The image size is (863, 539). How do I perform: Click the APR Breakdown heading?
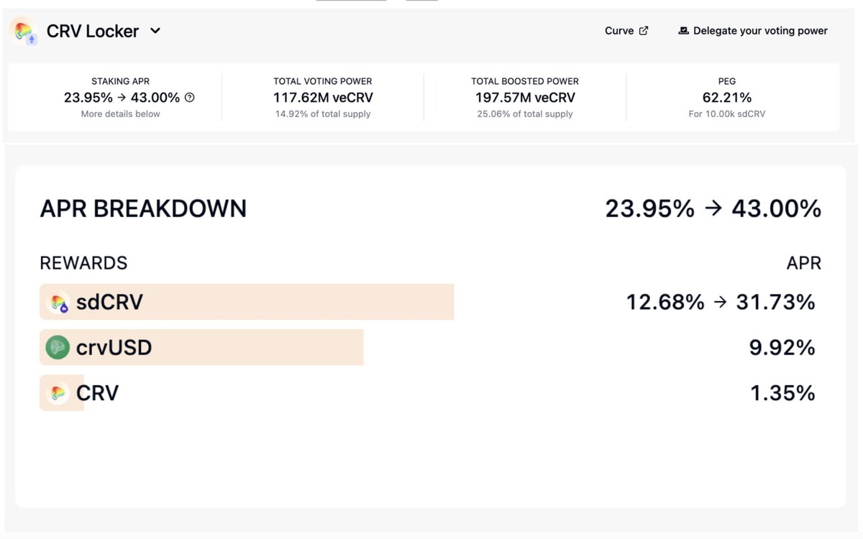[143, 208]
